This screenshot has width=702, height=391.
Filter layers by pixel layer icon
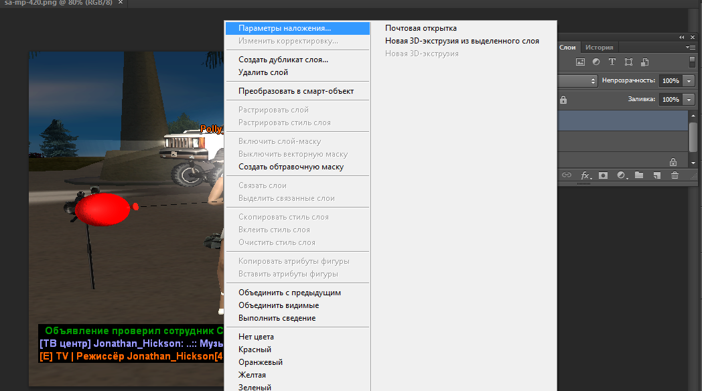[580, 62]
